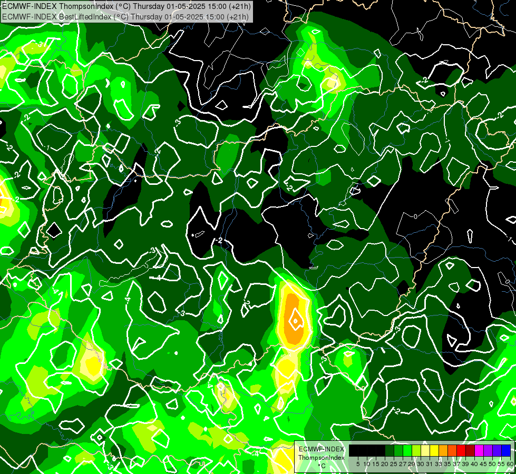The width and height of the screenshot is (516, 474).
Task: Pick the dark green 20–25 legend swatch
Action: [x=390, y=450]
